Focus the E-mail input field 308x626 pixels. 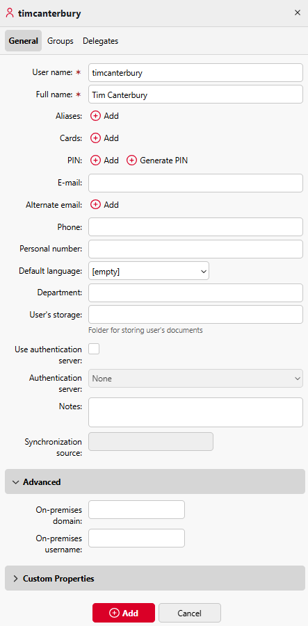(x=195, y=183)
